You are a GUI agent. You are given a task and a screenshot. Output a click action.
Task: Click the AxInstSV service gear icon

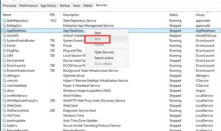pos(4,35)
